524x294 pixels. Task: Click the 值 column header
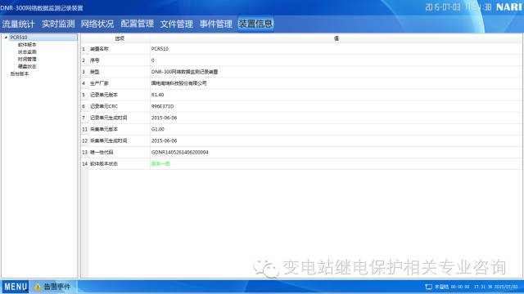[337, 38]
